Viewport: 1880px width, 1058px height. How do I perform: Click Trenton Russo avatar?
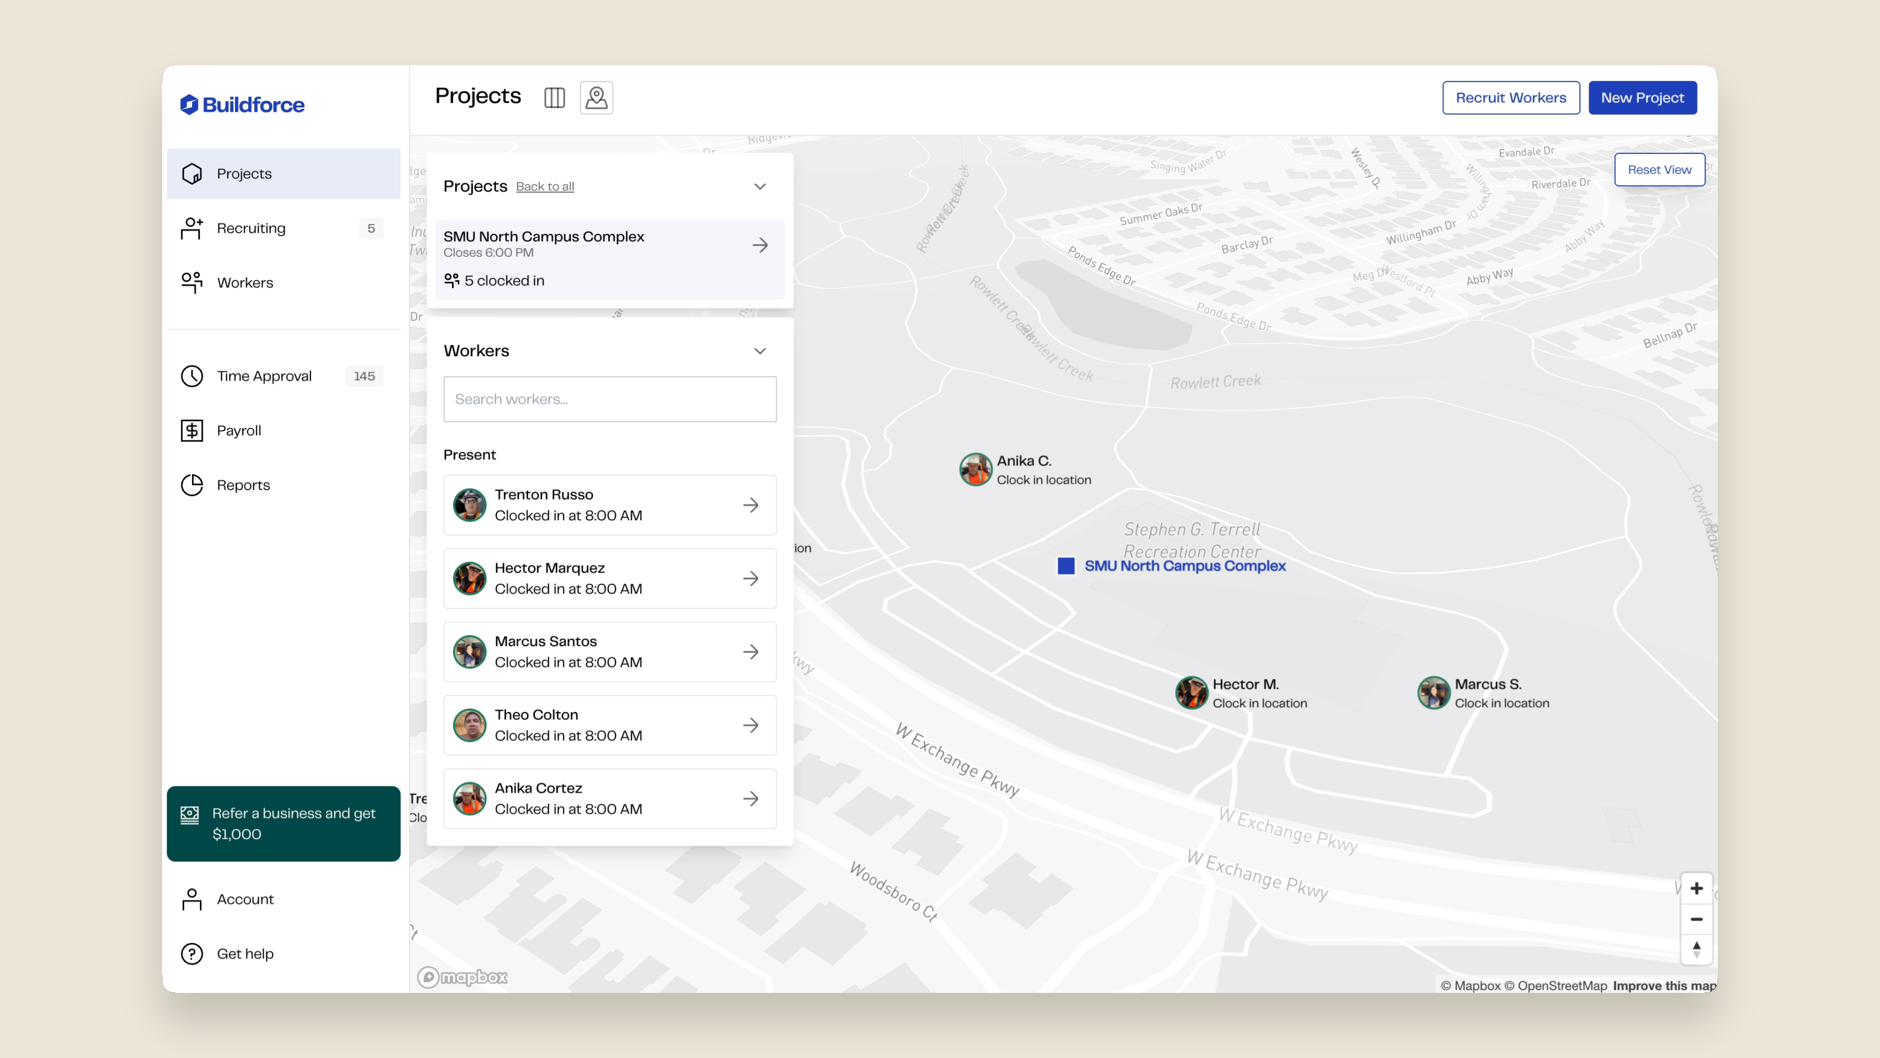click(469, 505)
